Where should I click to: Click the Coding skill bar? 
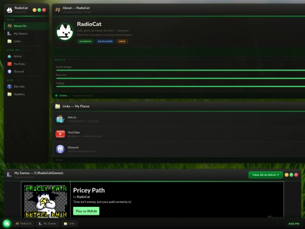(x=181, y=87)
